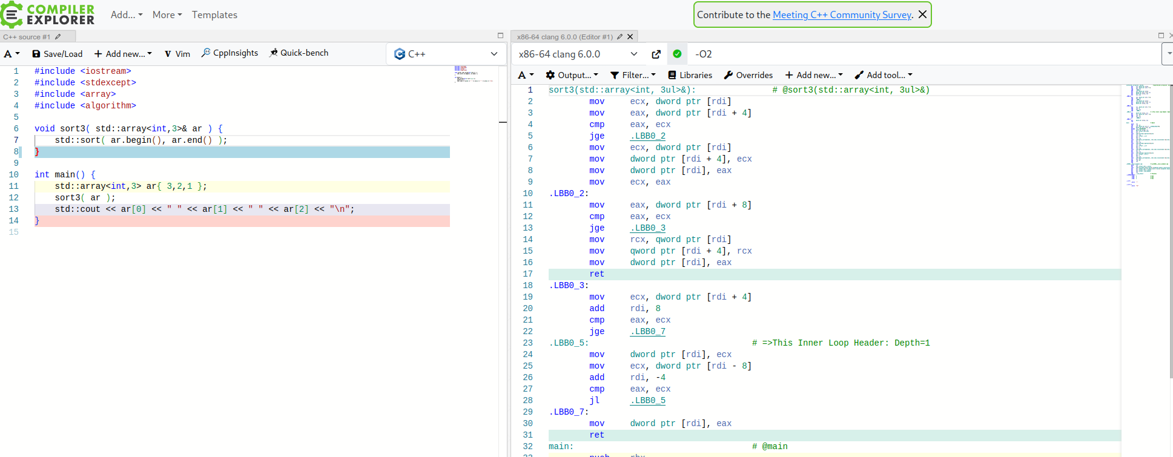Expand the editor Add new... dropdown

pos(123,54)
